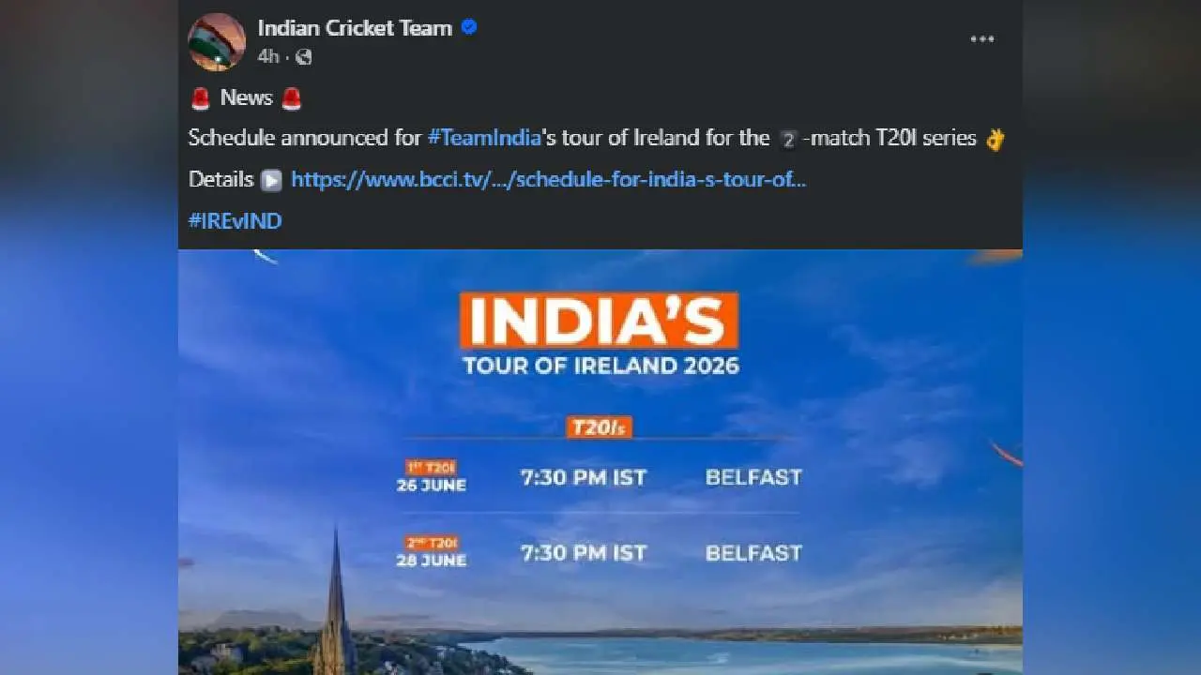Click the number 2 keycap emoji

point(788,139)
